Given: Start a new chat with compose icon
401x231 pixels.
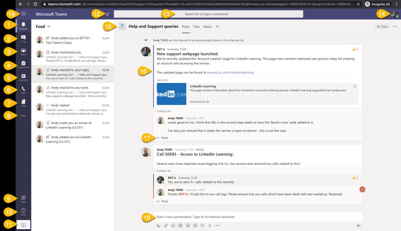Looking at the screenshot, I should pyautogui.click(x=107, y=14).
